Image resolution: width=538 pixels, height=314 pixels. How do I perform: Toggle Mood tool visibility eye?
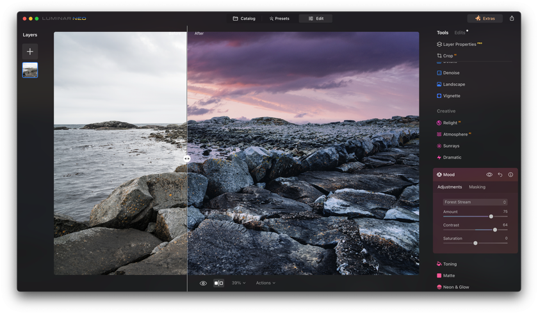[489, 175]
